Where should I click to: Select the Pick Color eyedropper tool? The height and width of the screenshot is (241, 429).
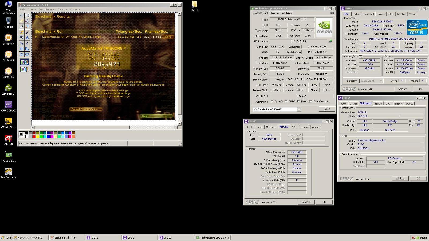click(22, 27)
